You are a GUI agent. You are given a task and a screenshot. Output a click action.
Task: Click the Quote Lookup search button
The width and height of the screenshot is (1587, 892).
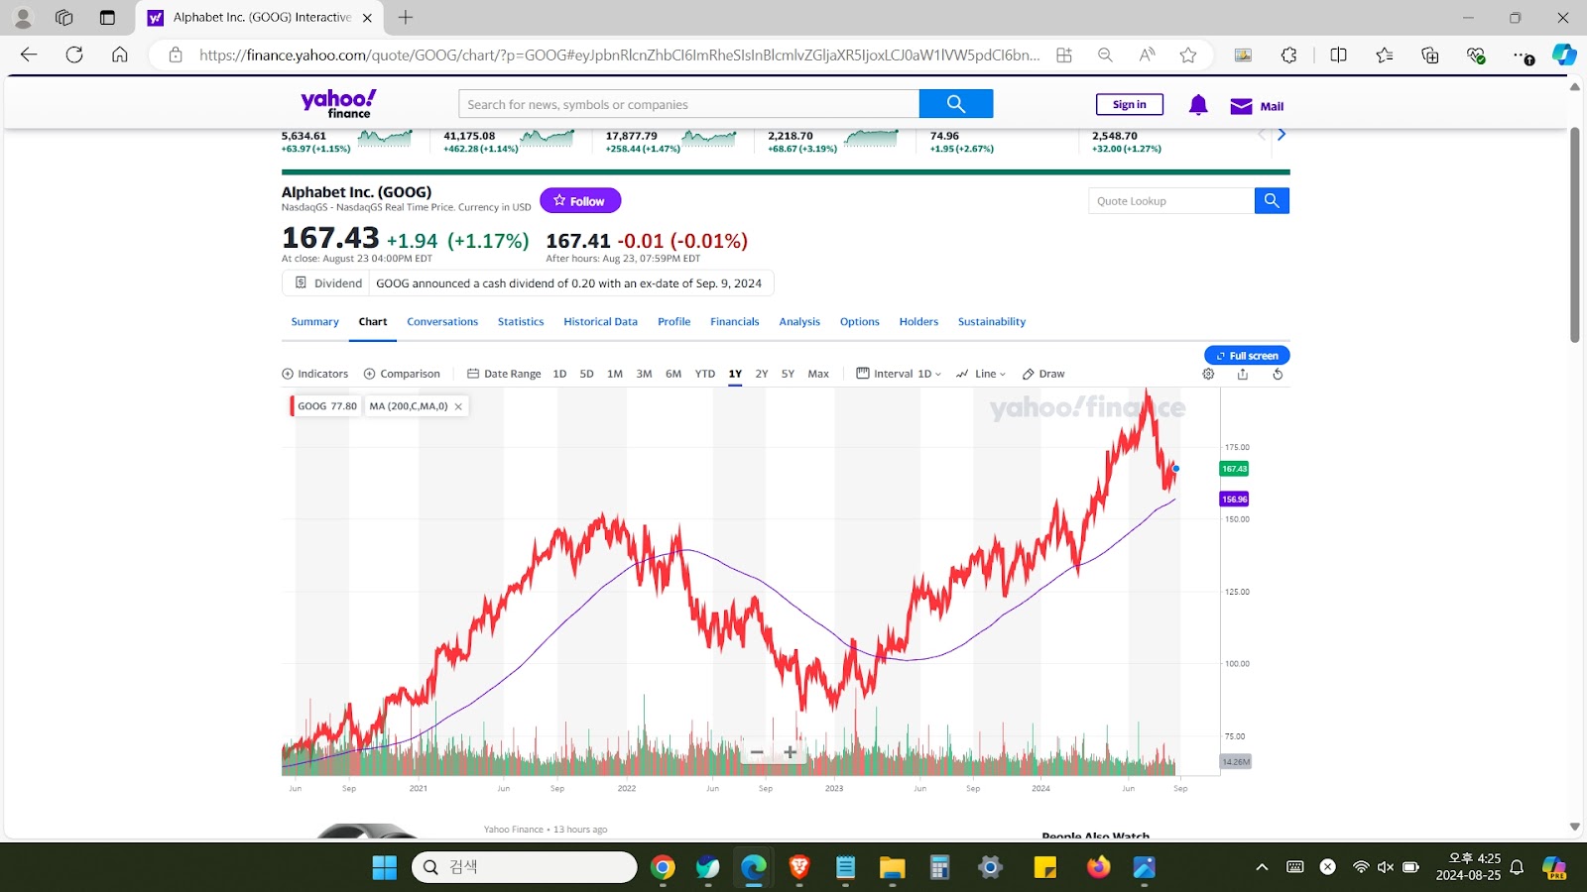coord(1272,201)
